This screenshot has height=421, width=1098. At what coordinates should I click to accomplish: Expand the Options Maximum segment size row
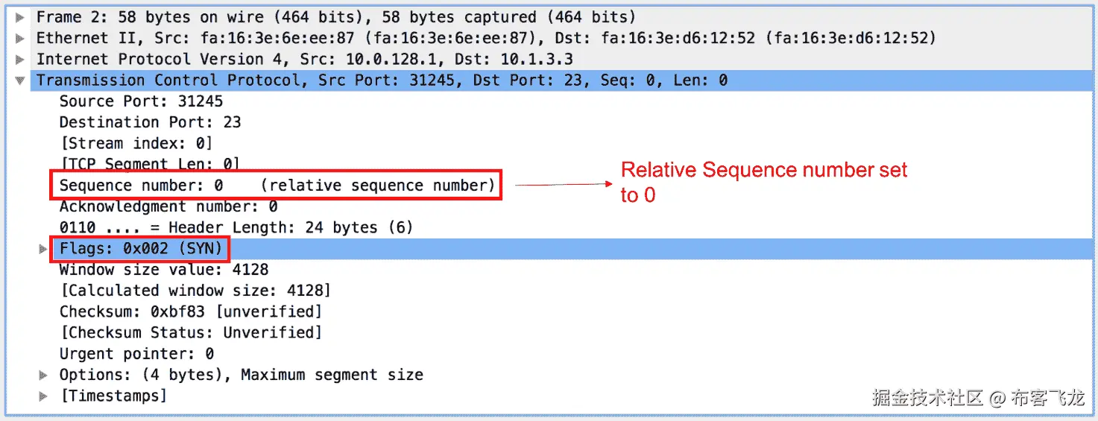click(x=43, y=375)
